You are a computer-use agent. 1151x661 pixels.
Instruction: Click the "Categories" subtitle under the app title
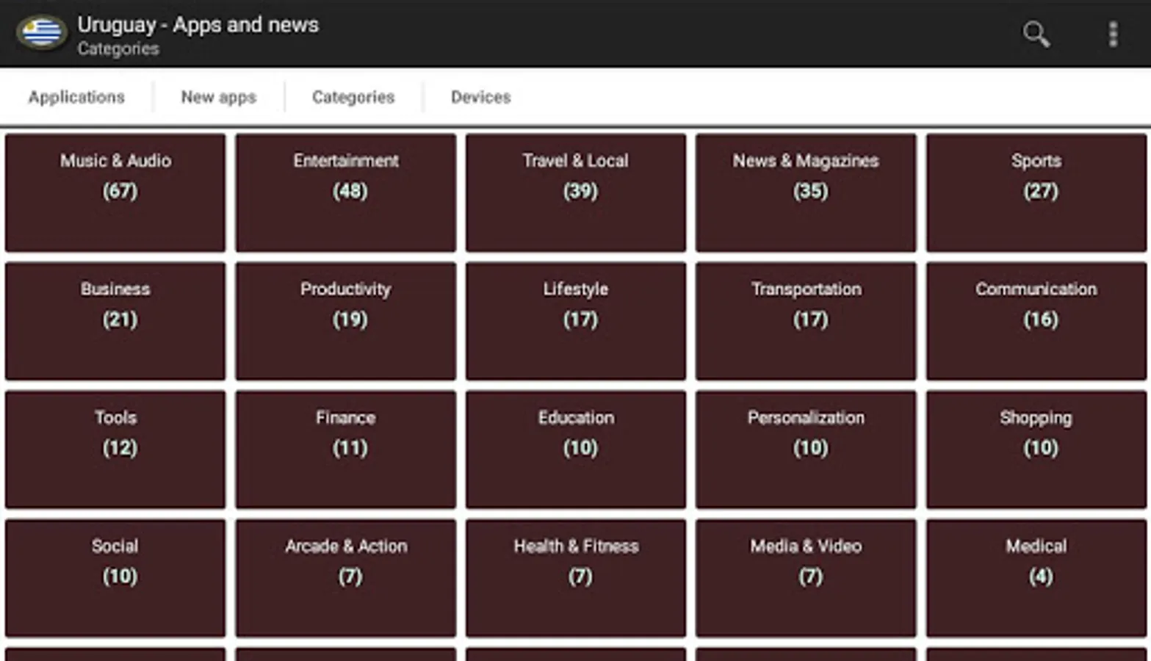118,49
